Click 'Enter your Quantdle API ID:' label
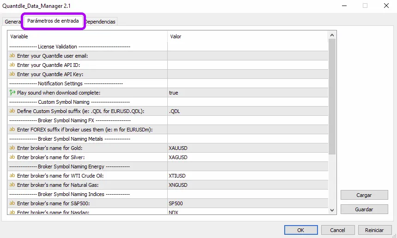Screen dimensions: 397x238 click(x=49, y=65)
